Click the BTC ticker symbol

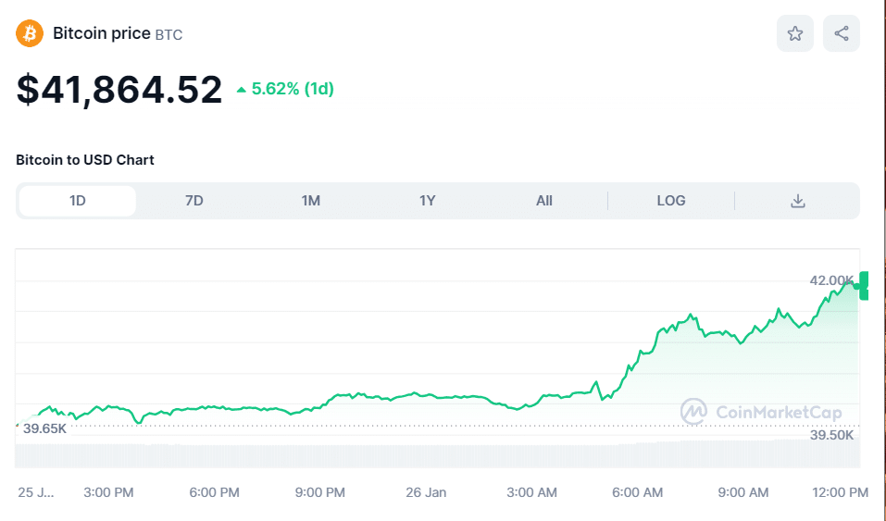click(168, 35)
